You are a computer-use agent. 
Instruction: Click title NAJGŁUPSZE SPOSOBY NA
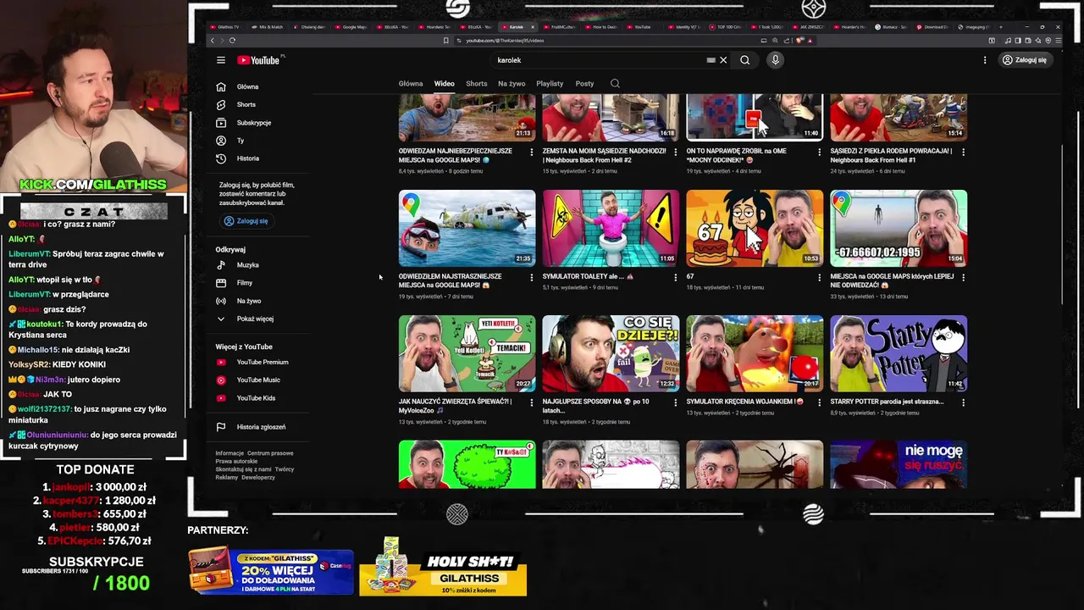(x=596, y=406)
